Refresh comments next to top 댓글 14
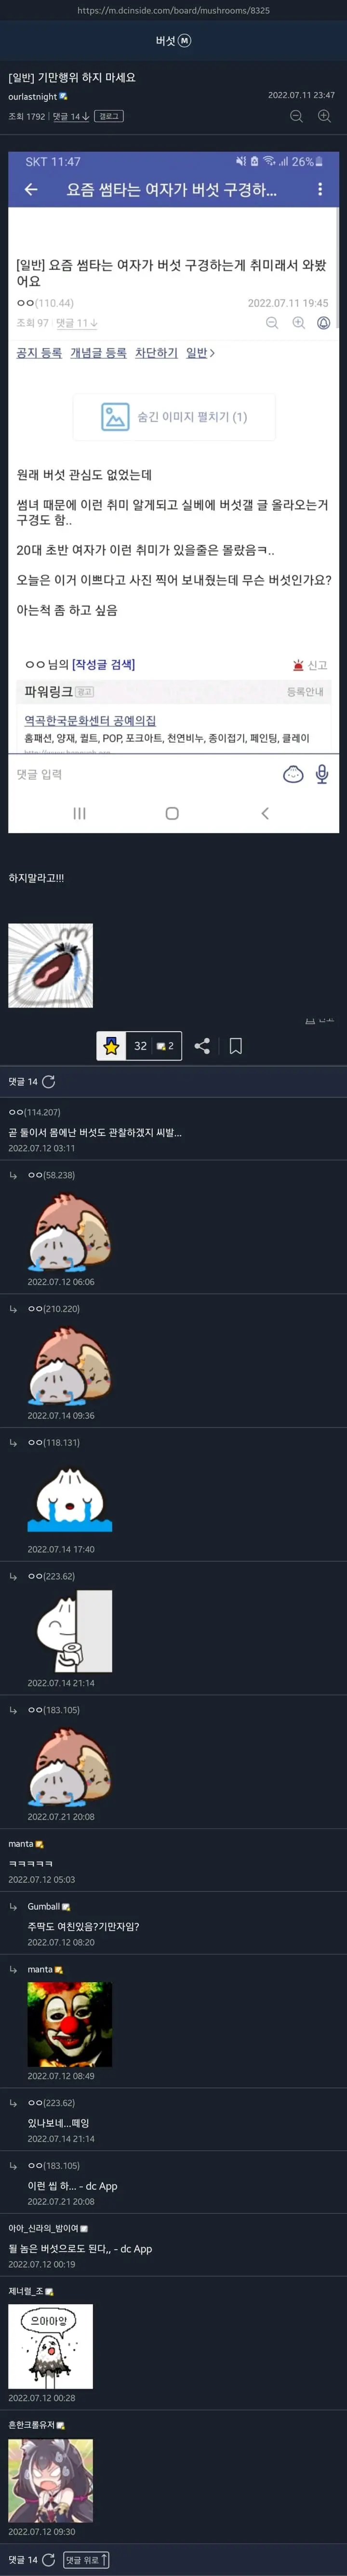This screenshot has height=2576, width=347. click(x=49, y=1081)
